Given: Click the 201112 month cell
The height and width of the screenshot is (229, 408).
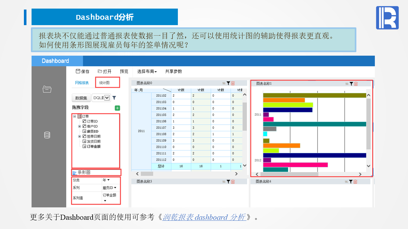Looking at the screenshot, I should tap(161, 160).
